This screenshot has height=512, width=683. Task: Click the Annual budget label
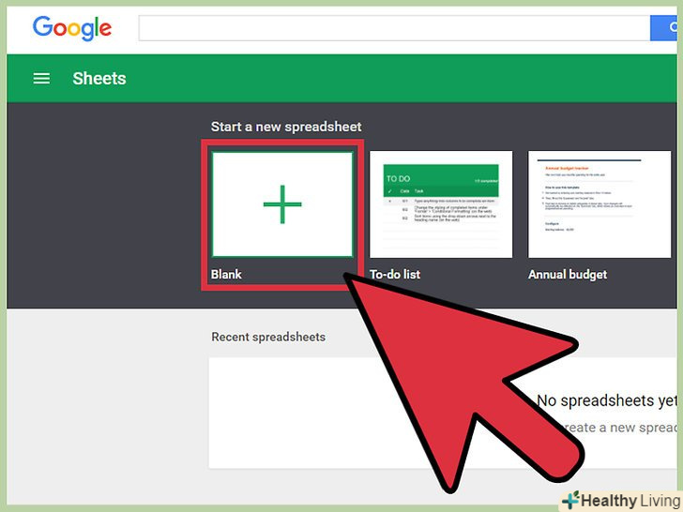(x=568, y=274)
